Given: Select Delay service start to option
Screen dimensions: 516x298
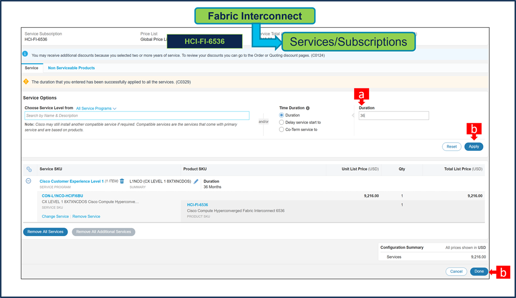Looking at the screenshot, I should pos(282,122).
